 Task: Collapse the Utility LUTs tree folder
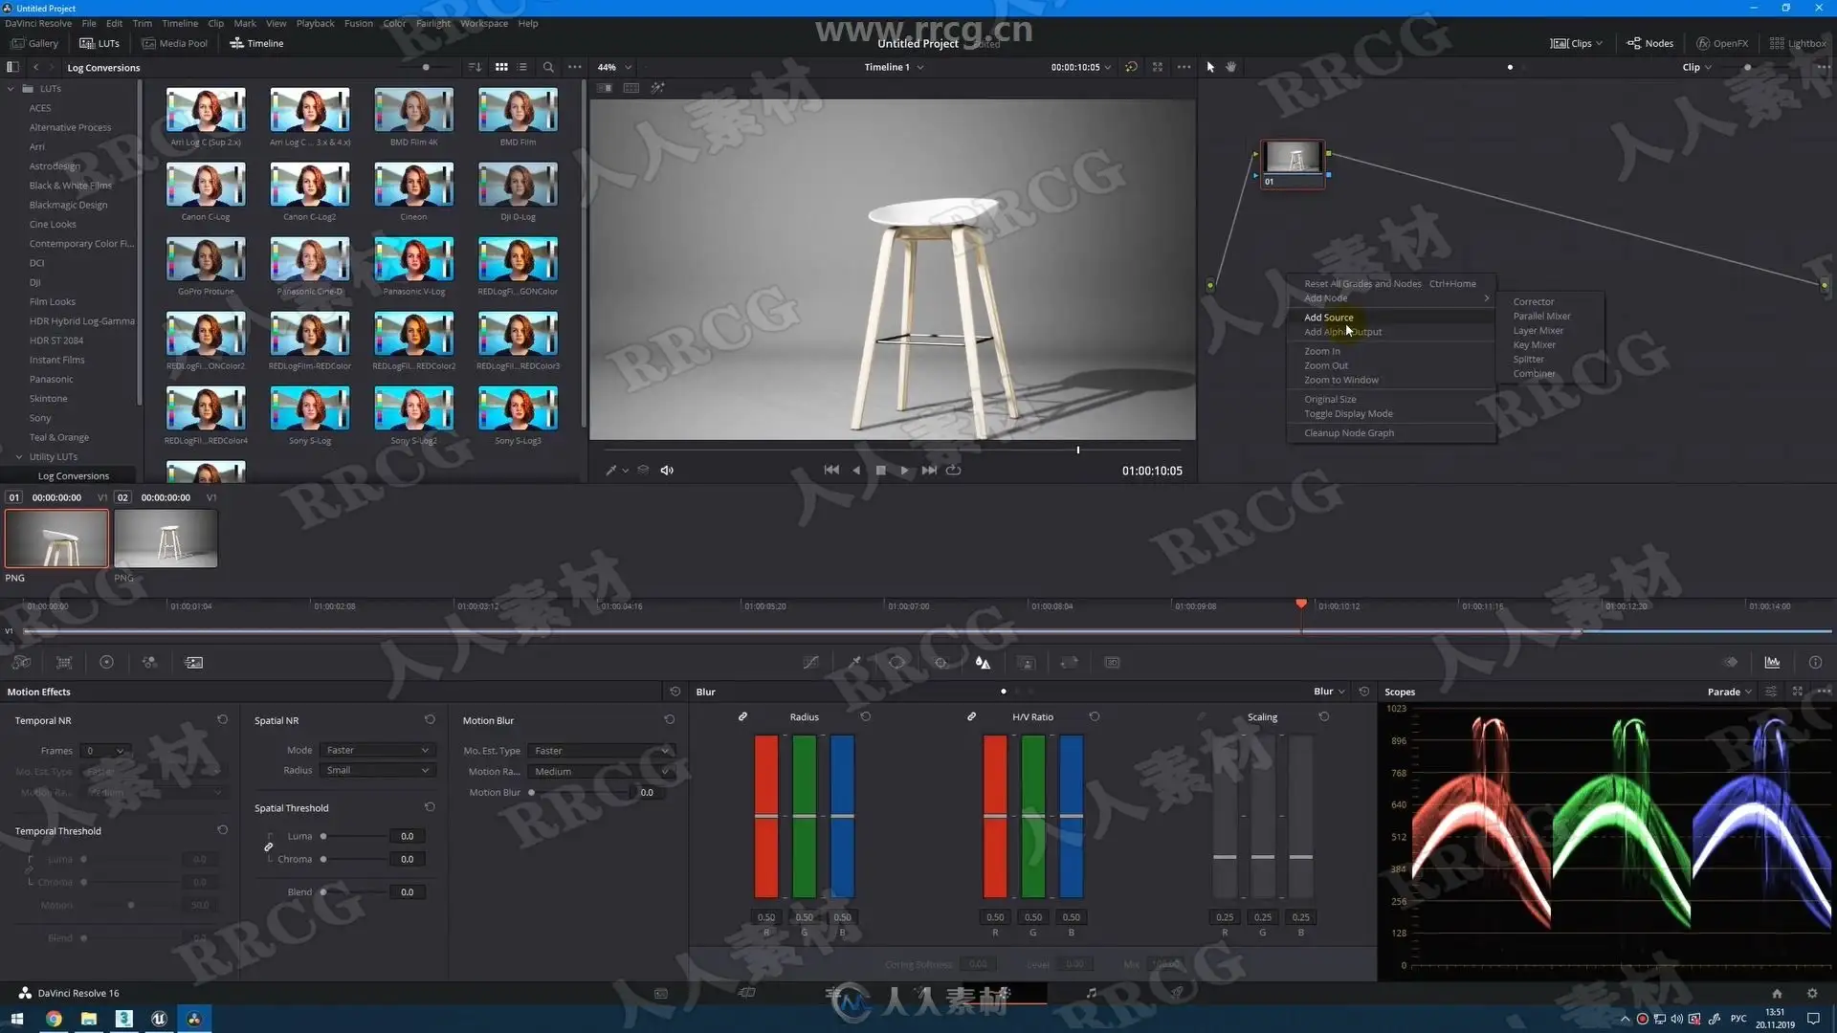(19, 456)
